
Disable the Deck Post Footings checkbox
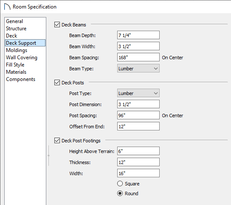57,141
